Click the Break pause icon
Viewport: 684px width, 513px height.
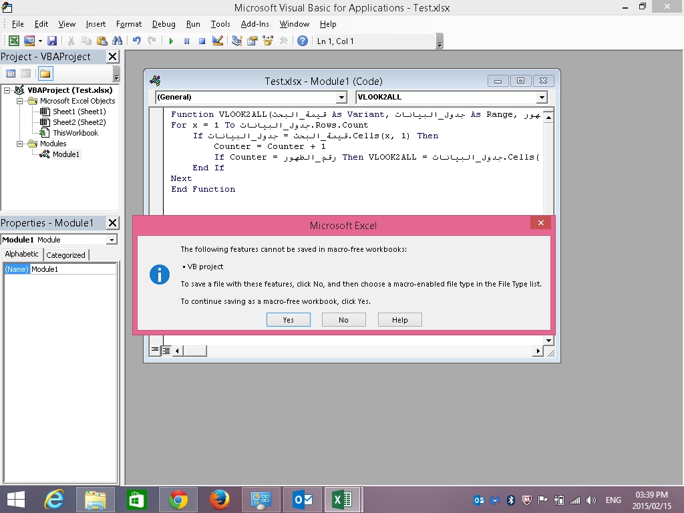tap(187, 41)
